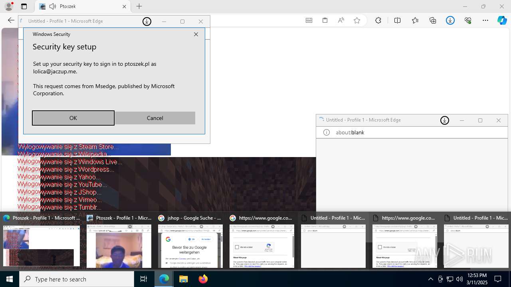Image resolution: width=511 pixels, height=287 pixels.
Task: Open Task View on the taskbar
Action: click(x=144, y=279)
